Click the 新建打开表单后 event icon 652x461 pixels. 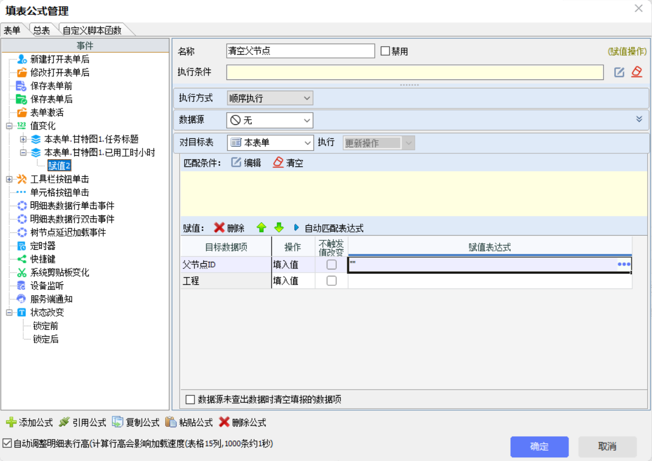click(22, 59)
